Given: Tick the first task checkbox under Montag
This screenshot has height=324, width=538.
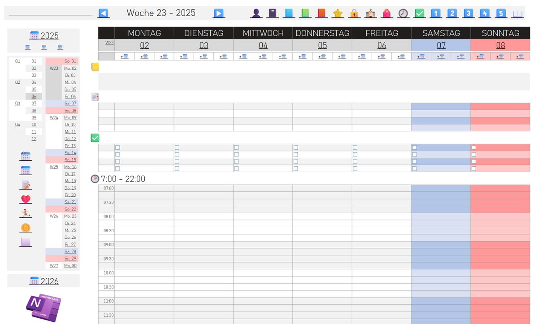Looking at the screenshot, I should point(117,147).
